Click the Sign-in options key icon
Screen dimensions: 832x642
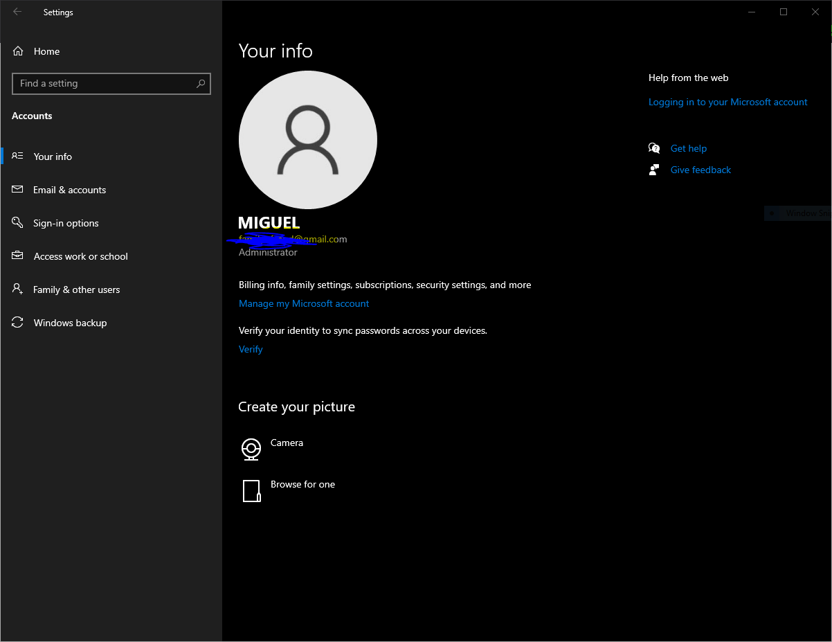coord(18,222)
